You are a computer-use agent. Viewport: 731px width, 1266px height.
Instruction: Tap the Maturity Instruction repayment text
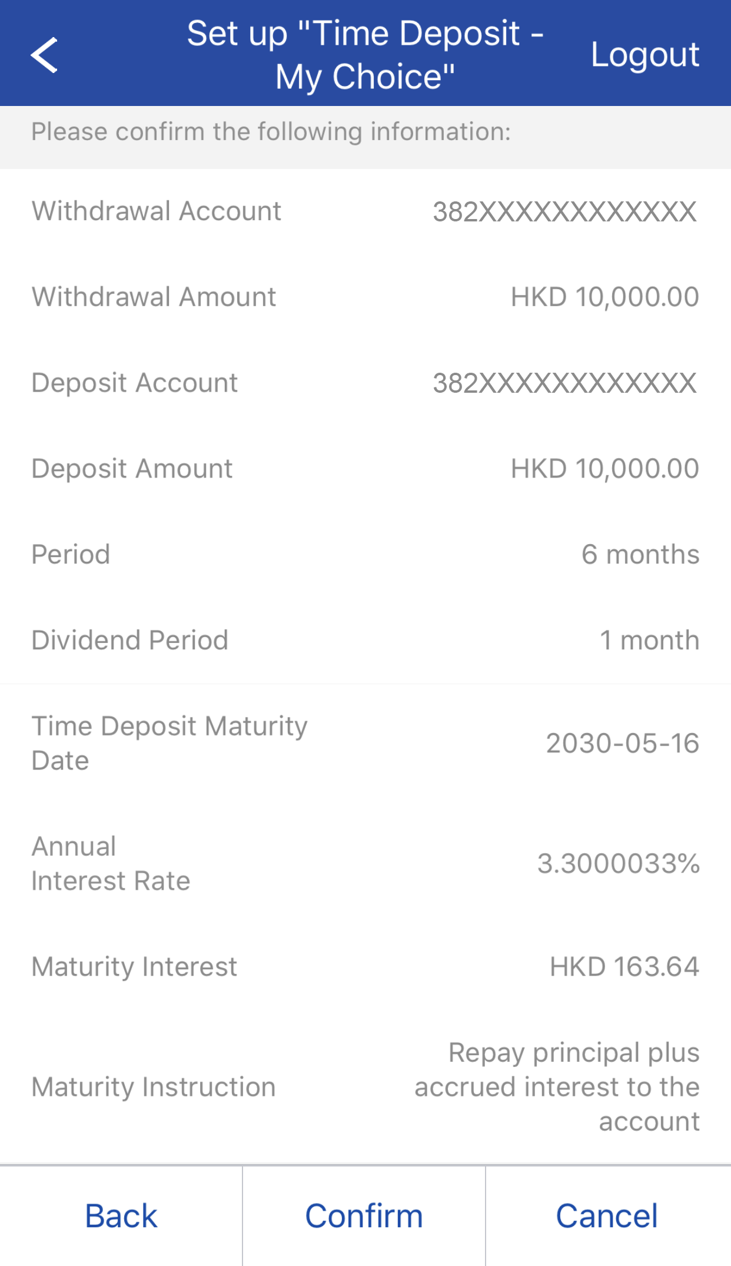click(x=557, y=1087)
